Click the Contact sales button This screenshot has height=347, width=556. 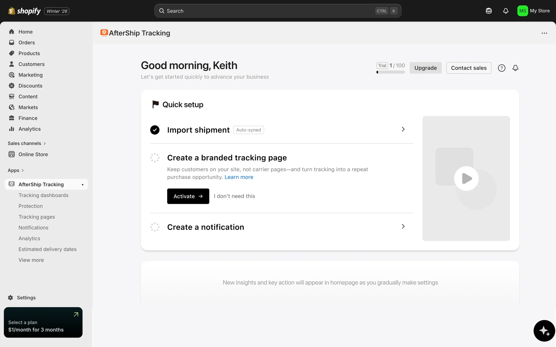(469, 68)
